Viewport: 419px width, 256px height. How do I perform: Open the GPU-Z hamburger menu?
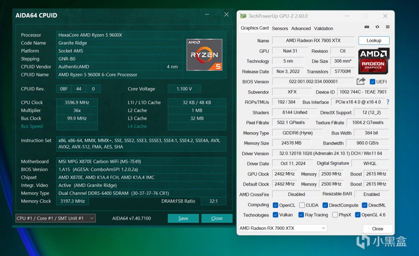pos(388,27)
